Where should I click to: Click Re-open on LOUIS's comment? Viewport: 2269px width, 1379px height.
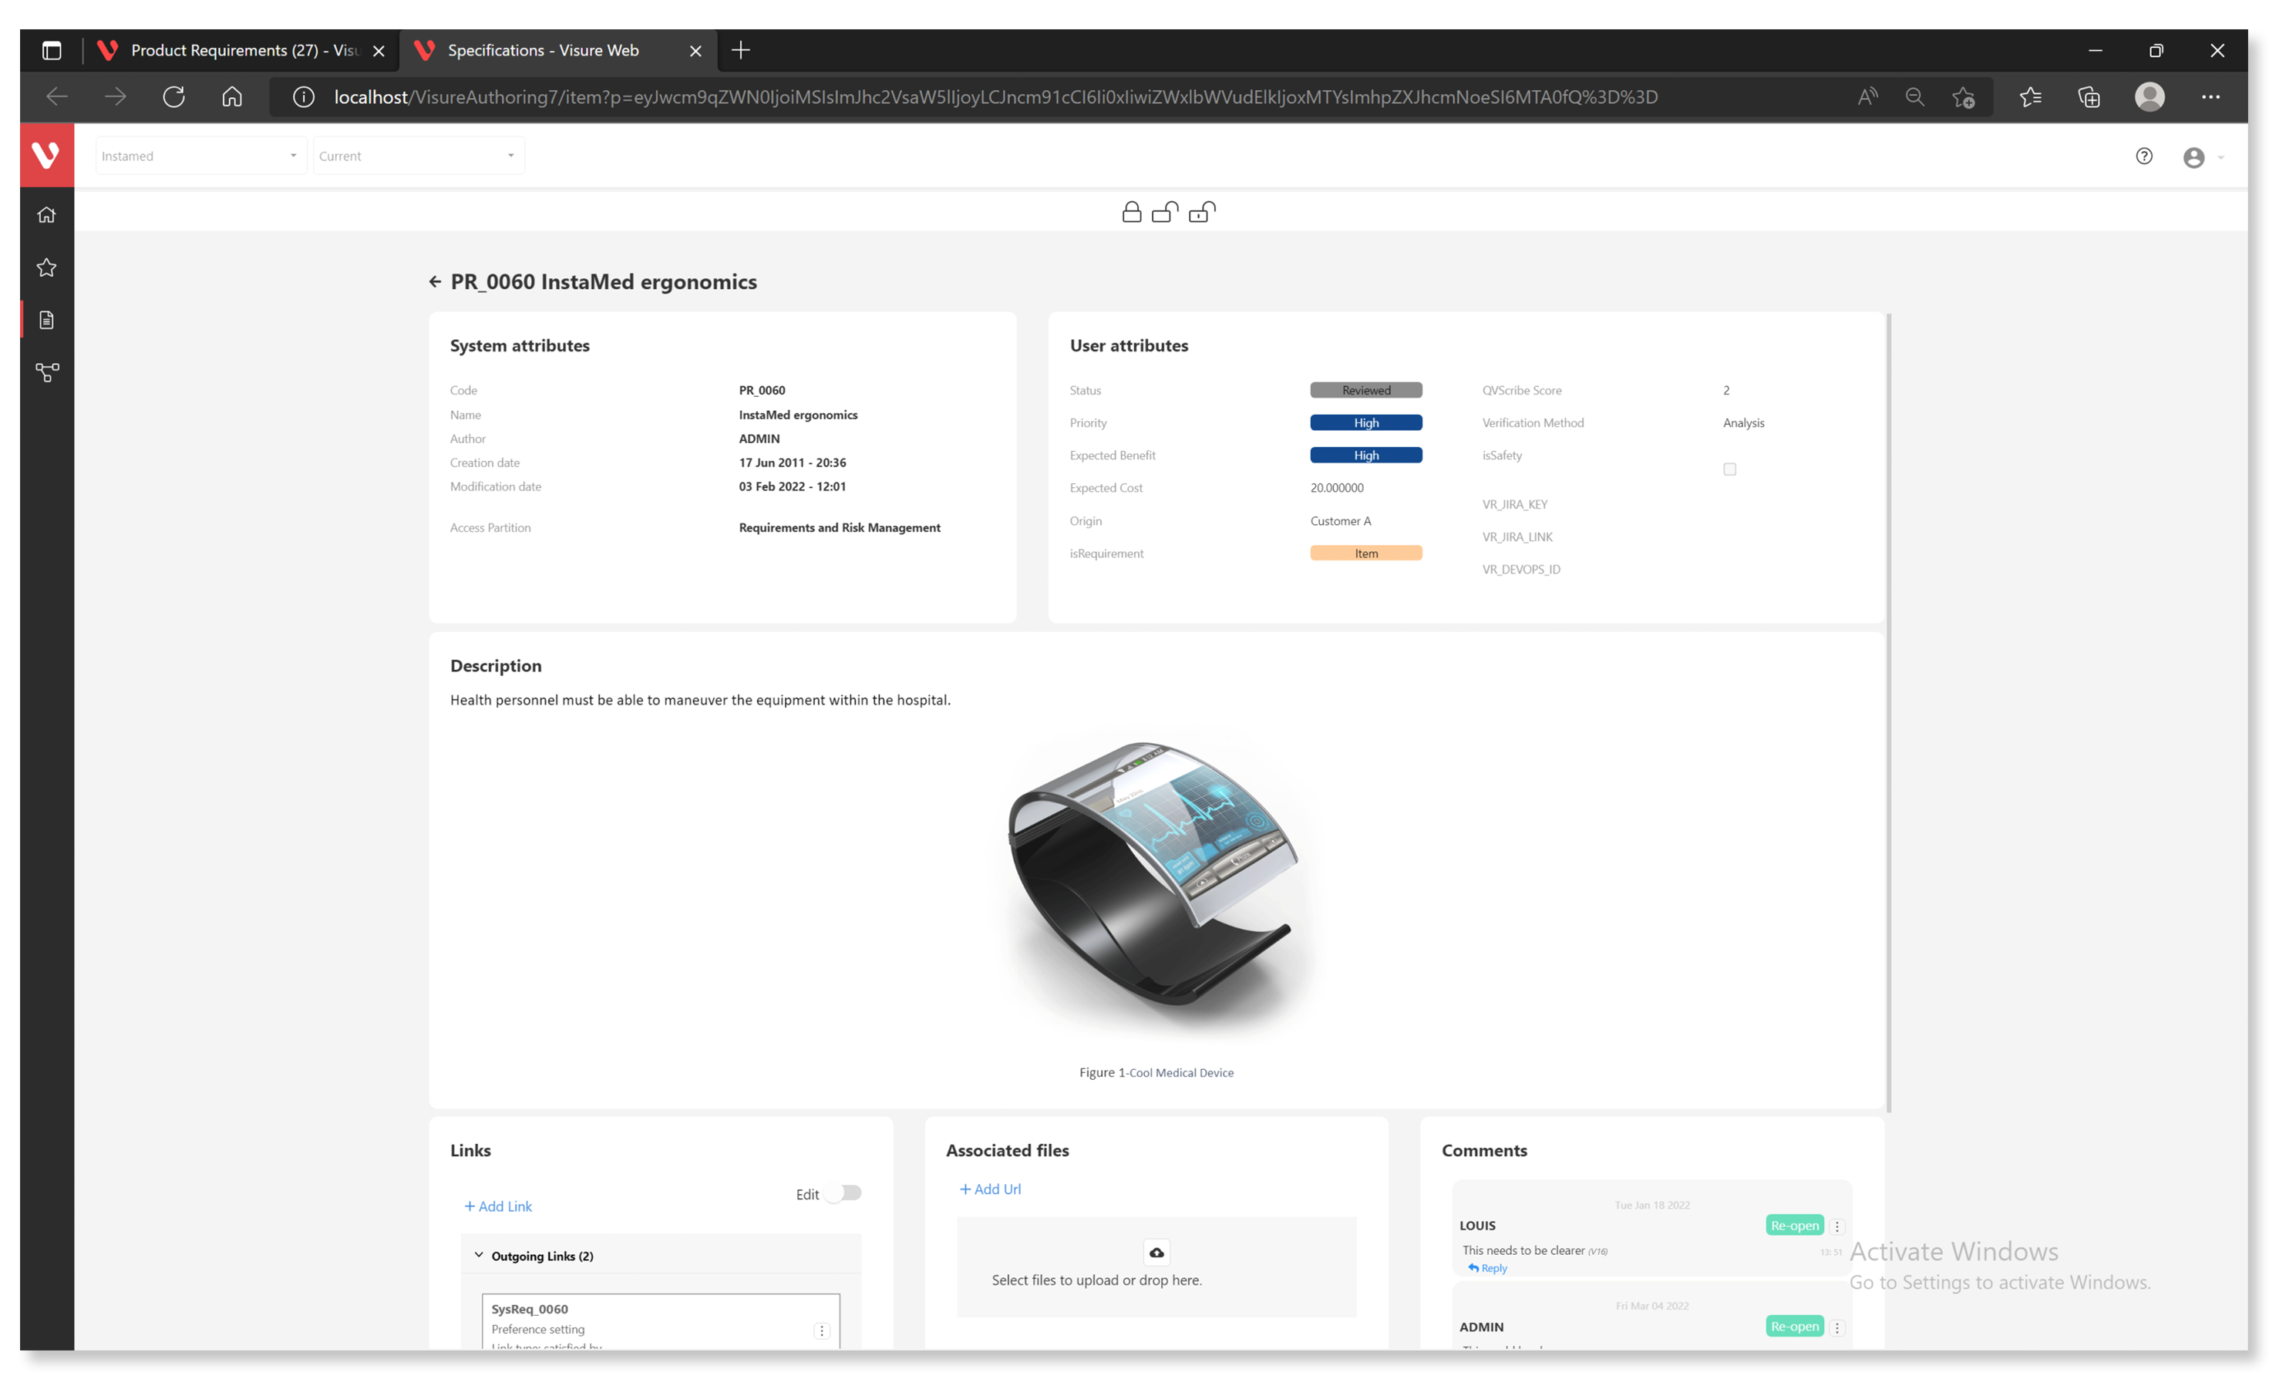click(x=1794, y=1224)
